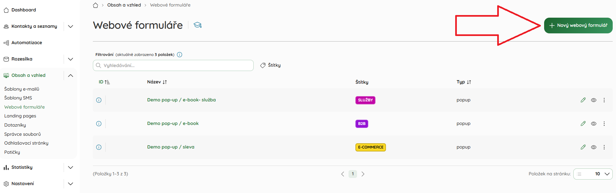This screenshot has width=616, height=193.
Task: Select Obsah a vzhled in the sidebar
Action: point(25,76)
